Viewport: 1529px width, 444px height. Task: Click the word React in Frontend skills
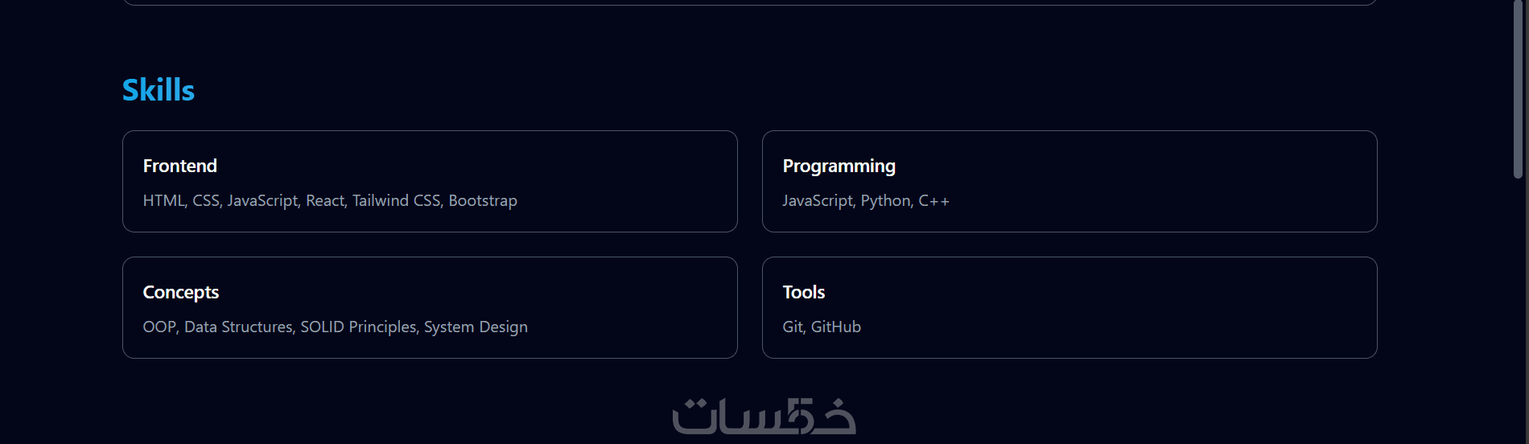pos(325,200)
